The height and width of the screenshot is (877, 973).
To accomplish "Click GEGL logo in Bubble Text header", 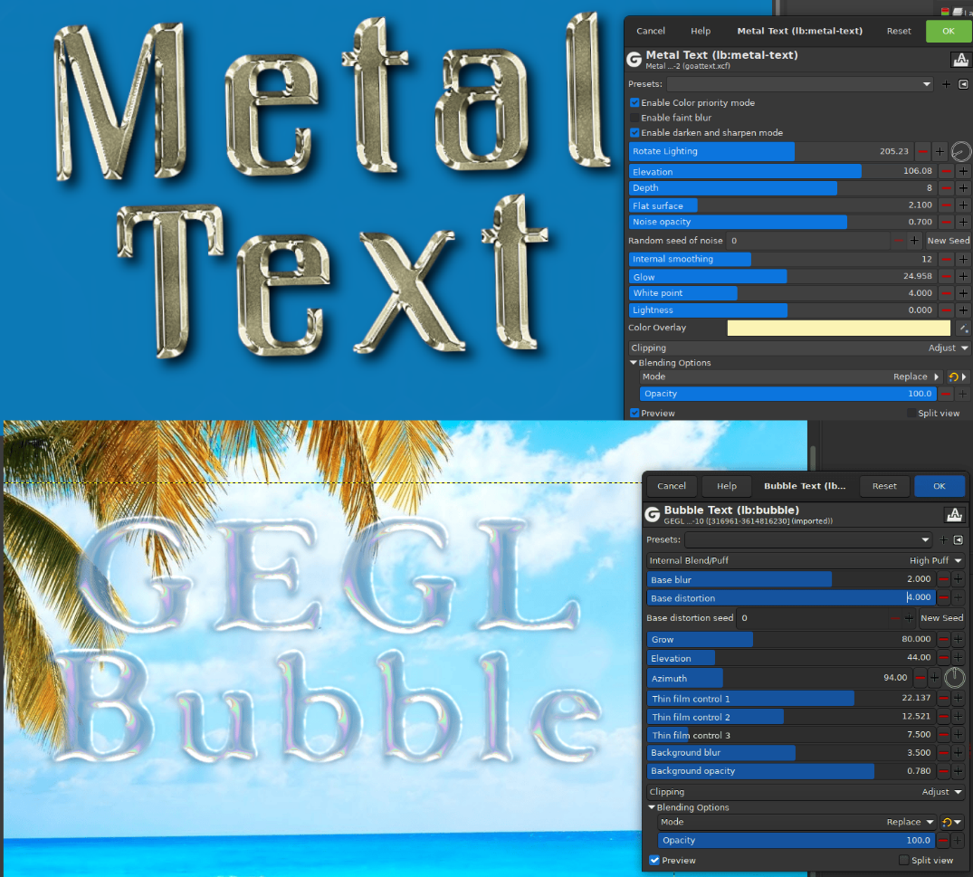I will tap(653, 514).
